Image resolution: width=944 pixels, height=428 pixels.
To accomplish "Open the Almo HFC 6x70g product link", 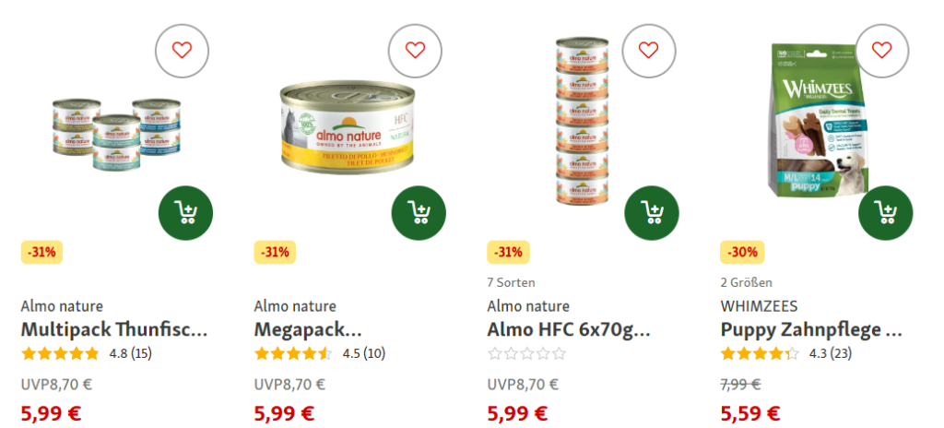I will (568, 329).
